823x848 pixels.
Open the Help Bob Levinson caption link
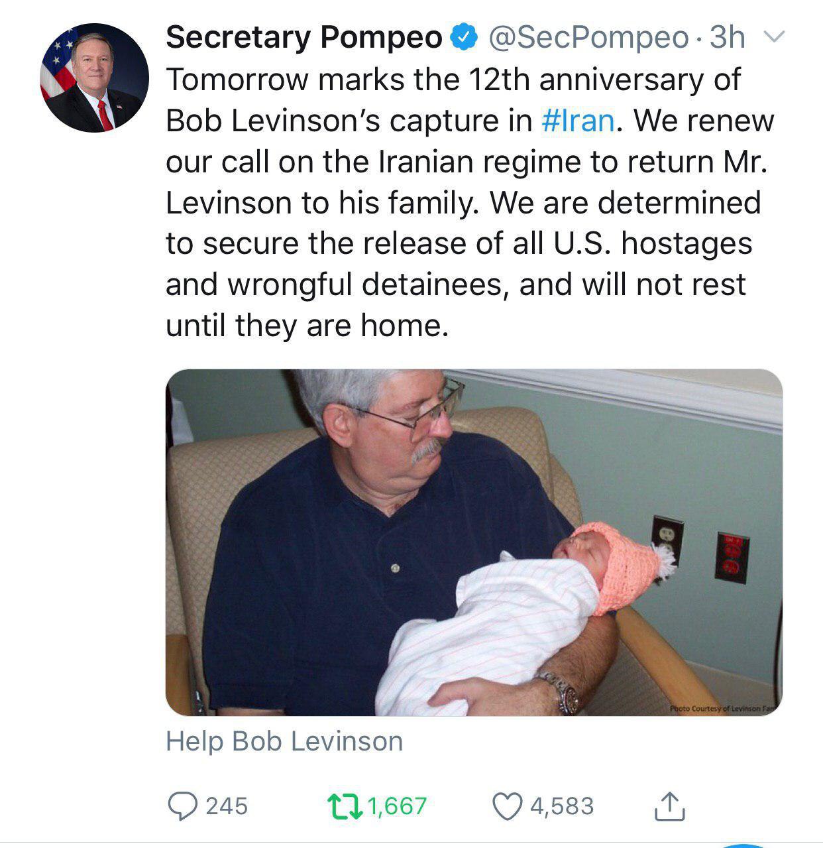pyautogui.click(x=284, y=741)
